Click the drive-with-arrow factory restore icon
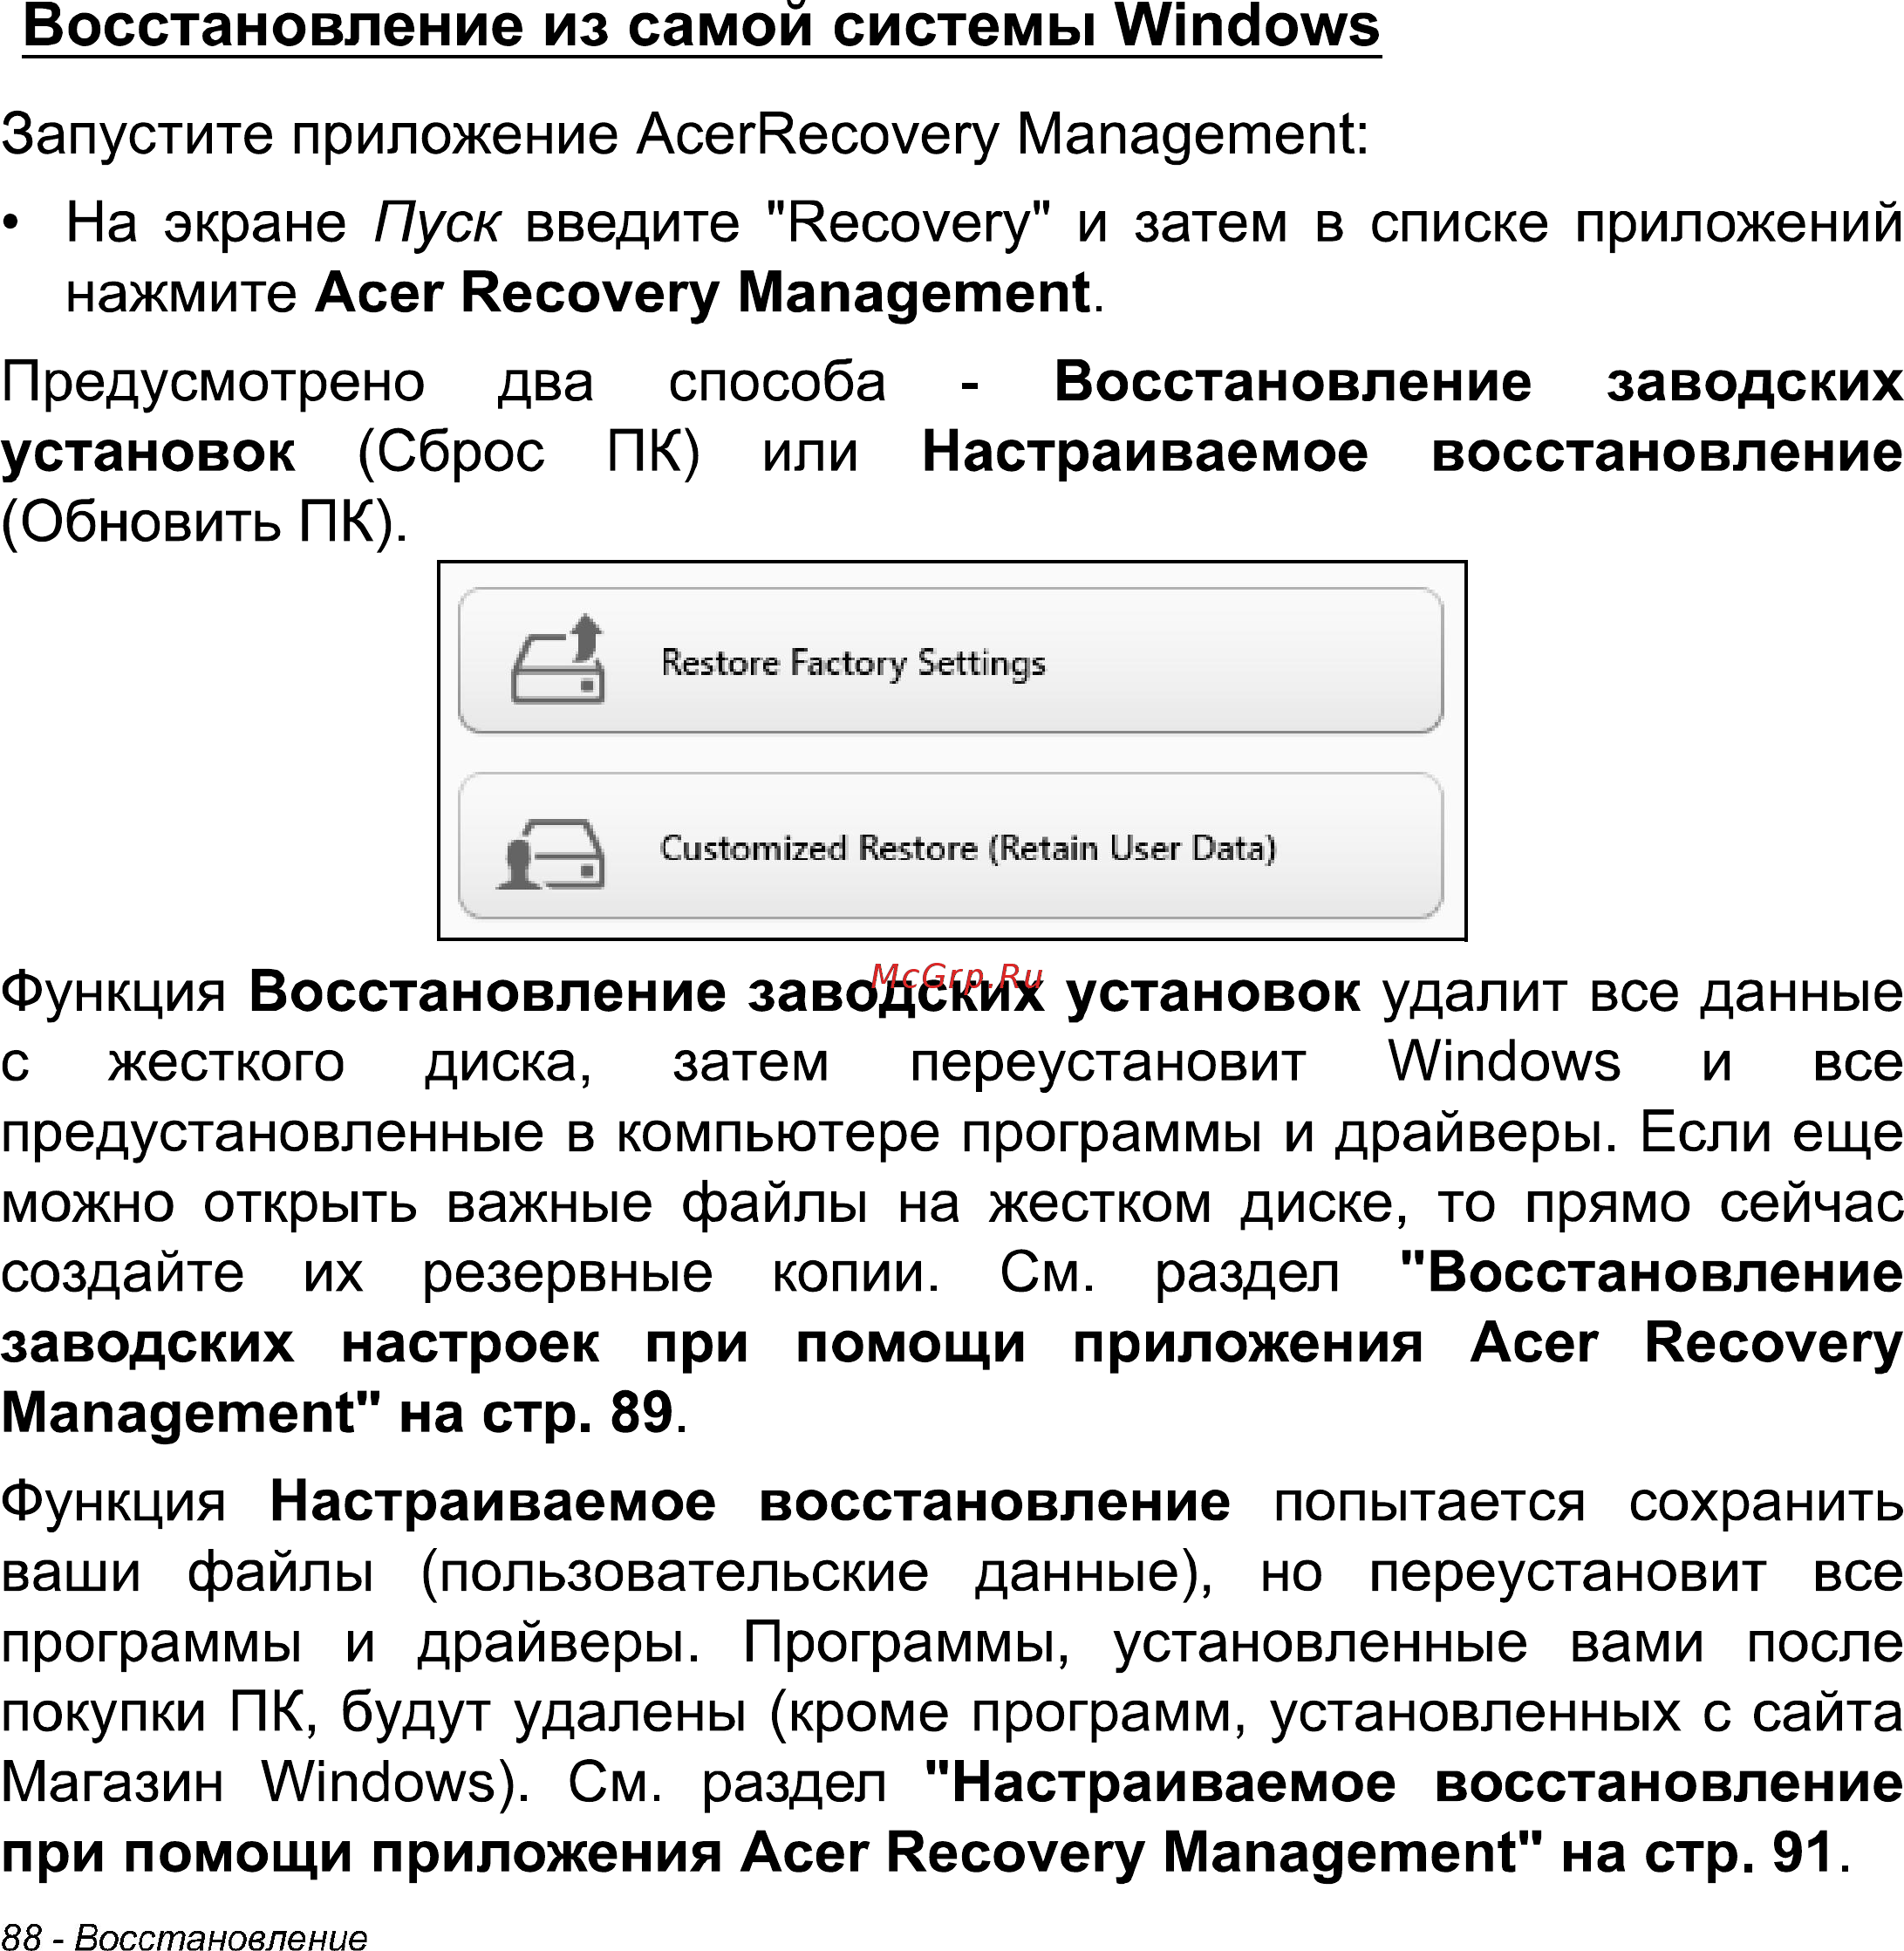Viewport: 1904px width, 1951px height. [x=558, y=659]
